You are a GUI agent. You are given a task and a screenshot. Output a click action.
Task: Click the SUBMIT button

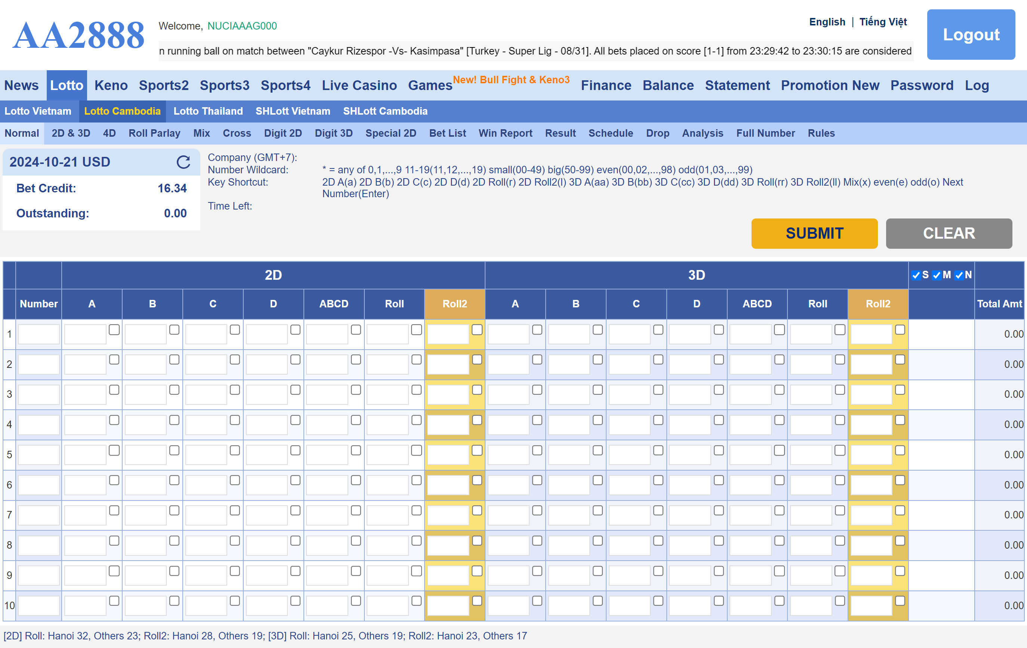pos(814,233)
